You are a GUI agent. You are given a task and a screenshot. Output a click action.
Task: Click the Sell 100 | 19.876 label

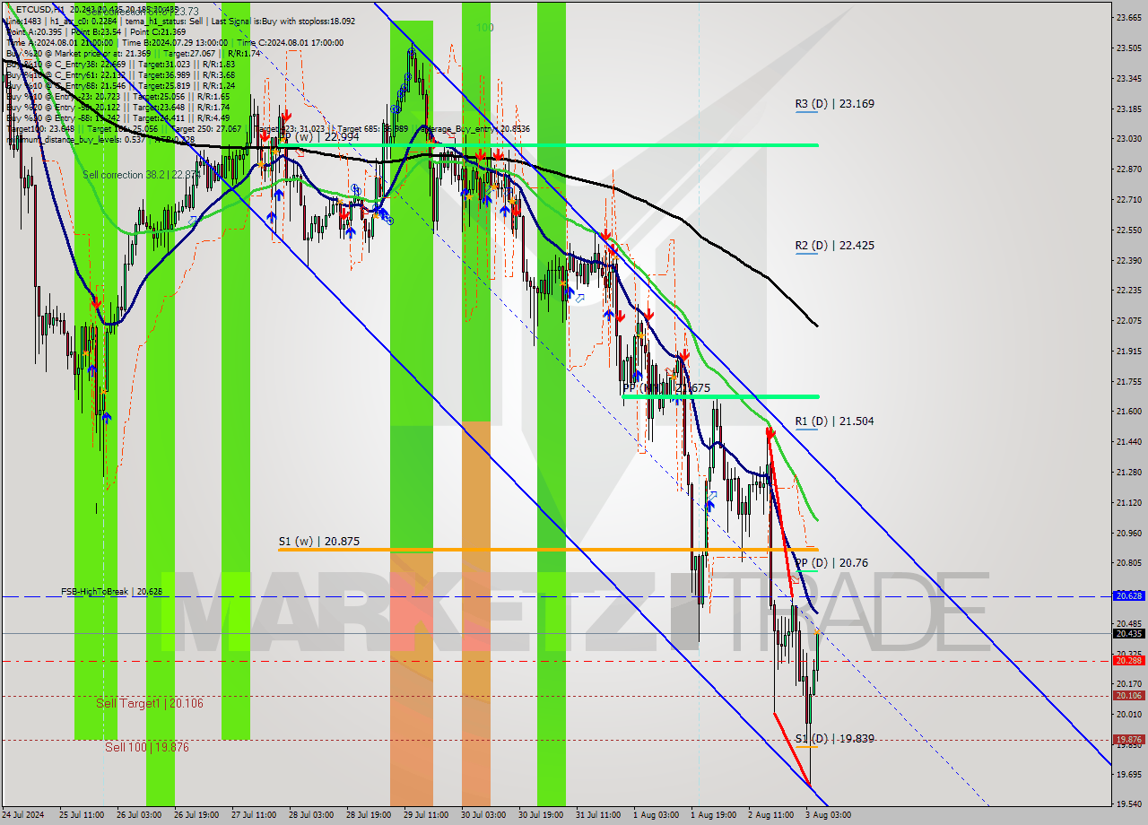(147, 746)
